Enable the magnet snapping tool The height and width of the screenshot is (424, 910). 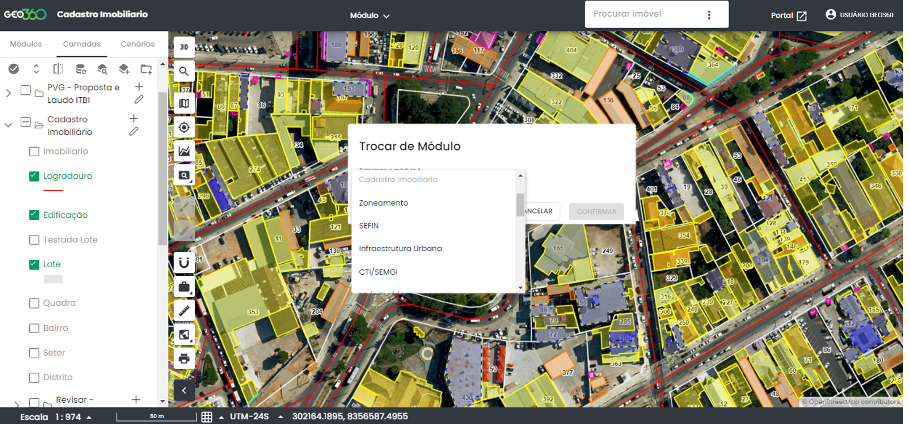184,263
